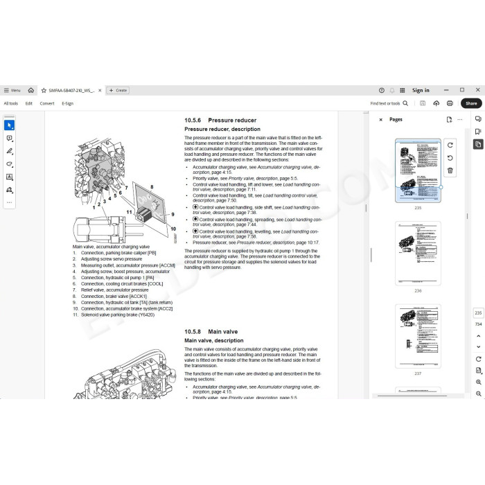Open the hamburger Menu button
Screen dimensions: 485x485
12,90
